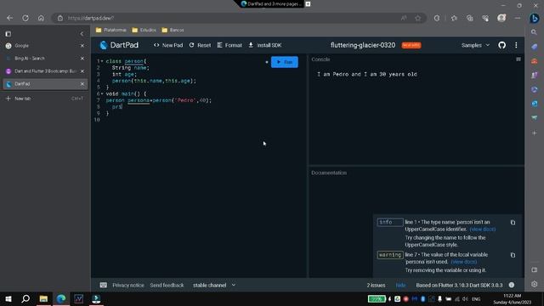Open the Favorites hub icon
Image resolution: width=544 pixels, height=306 pixels.
pyautogui.click(x=454, y=18)
